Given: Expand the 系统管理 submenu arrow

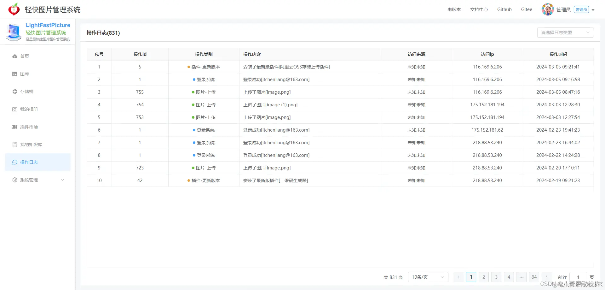Looking at the screenshot, I should point(62,180).
